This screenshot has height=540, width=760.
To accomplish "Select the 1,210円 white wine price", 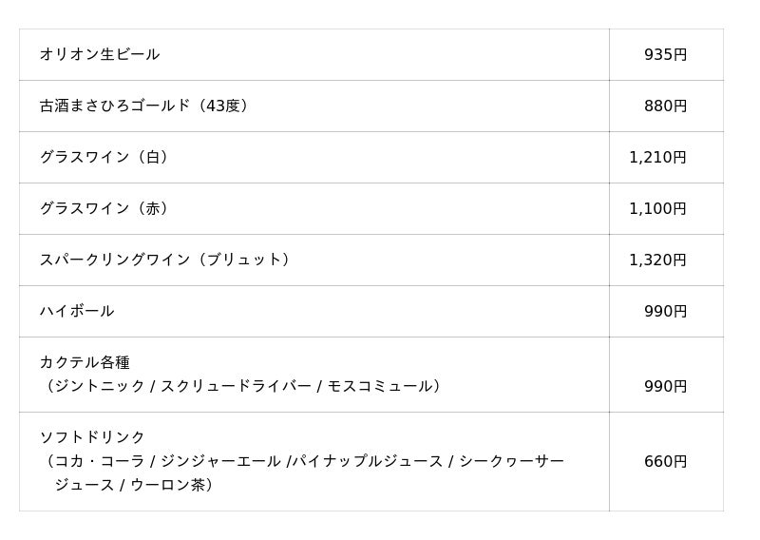I will (657, 158).
